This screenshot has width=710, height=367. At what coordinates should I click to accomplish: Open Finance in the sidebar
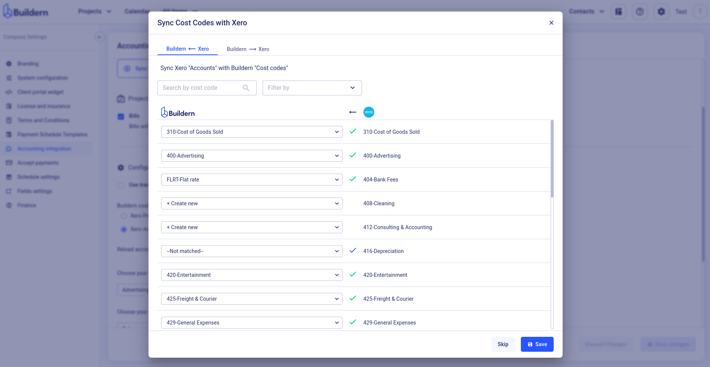pos(26,205)
